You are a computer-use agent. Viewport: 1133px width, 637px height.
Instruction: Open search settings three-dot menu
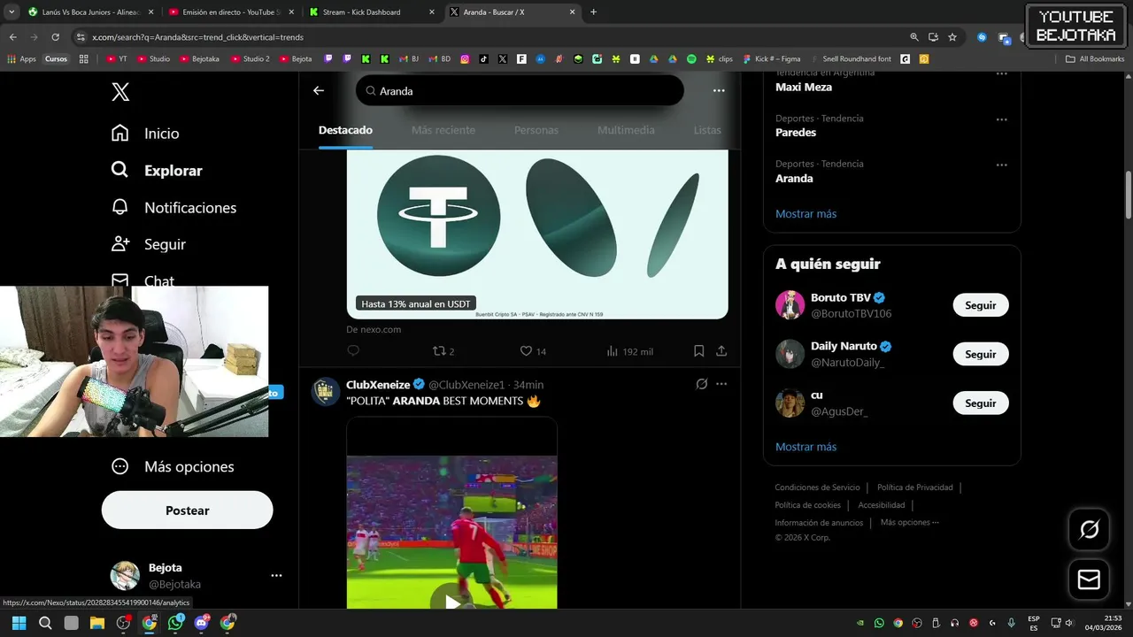point(719,90)
